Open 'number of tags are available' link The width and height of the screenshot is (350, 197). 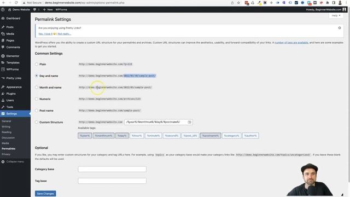click(291, 43)
